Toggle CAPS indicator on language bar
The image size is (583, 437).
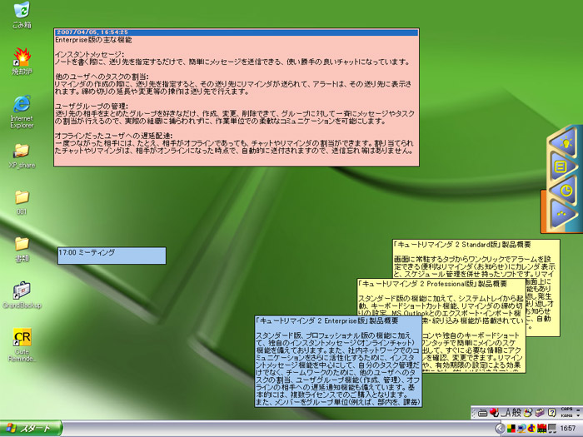[x=566, y=410]
